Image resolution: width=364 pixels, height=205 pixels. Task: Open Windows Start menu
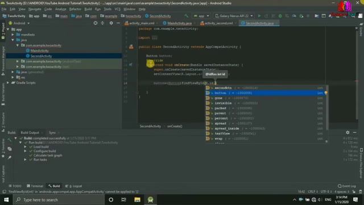(6, 200)
